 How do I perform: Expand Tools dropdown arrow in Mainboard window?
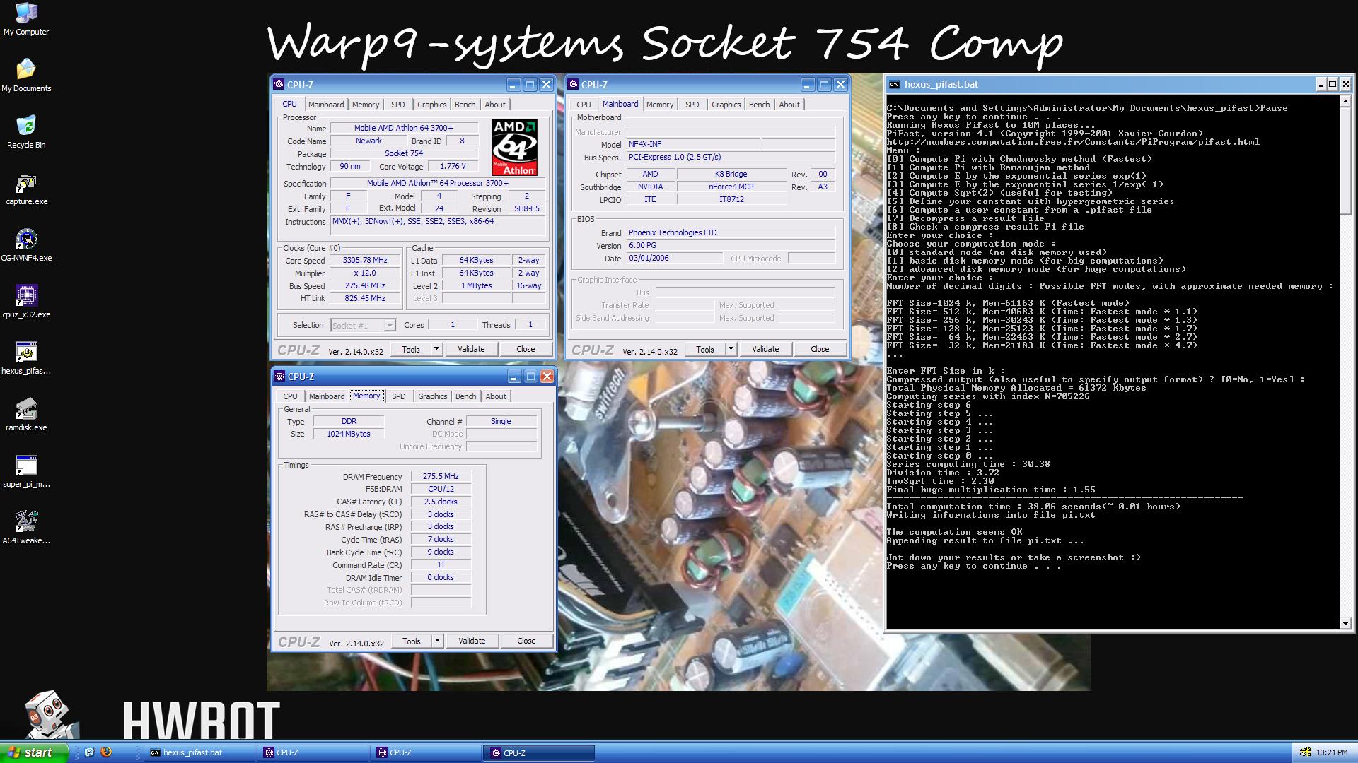click(731, 349)
